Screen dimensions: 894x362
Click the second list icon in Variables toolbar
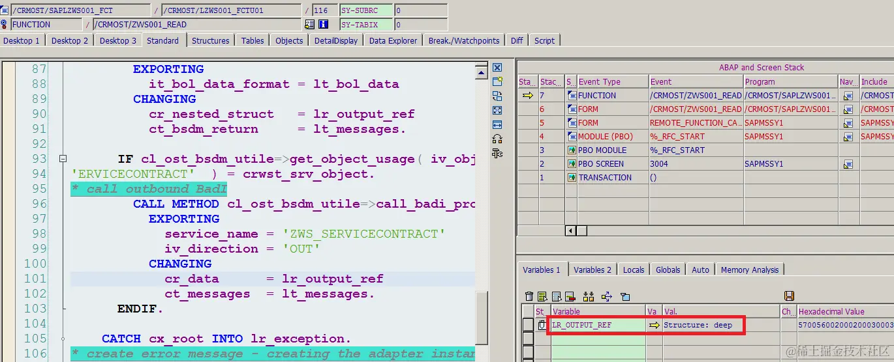point(557,296)
